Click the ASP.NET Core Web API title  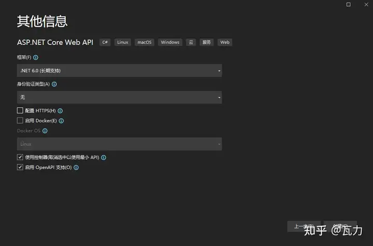[55, 42]
